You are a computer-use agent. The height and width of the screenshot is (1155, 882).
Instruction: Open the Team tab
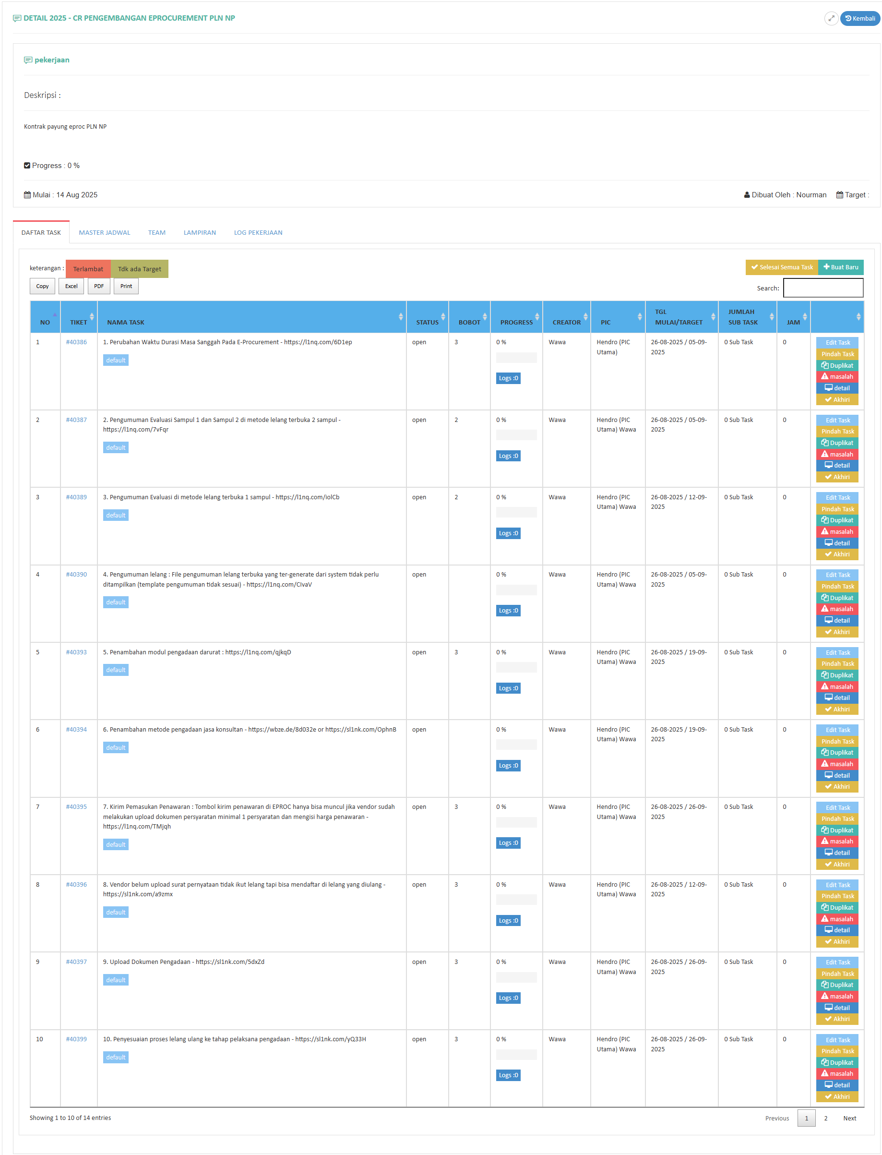click(x=157, y=233)
